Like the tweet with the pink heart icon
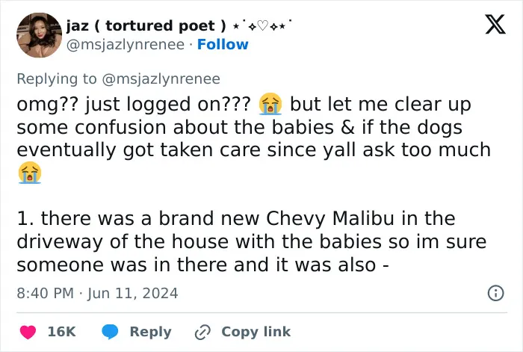Viewport: 523px width, 352px height. (28, 332)
